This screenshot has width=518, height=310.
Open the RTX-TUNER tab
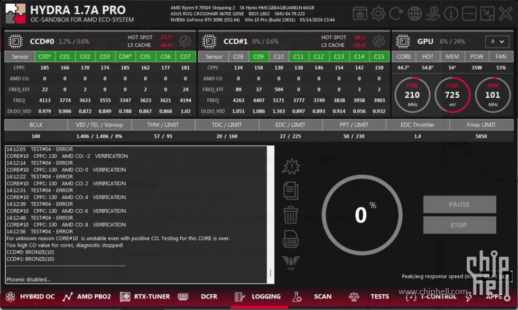point(152,296)
